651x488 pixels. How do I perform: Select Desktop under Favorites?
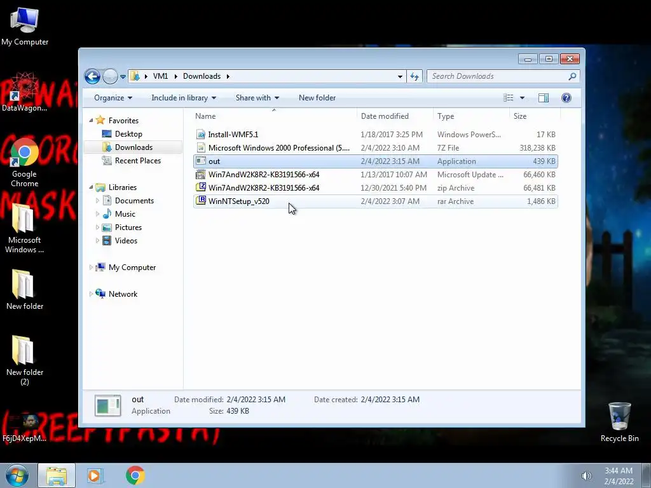coord(128,134)
